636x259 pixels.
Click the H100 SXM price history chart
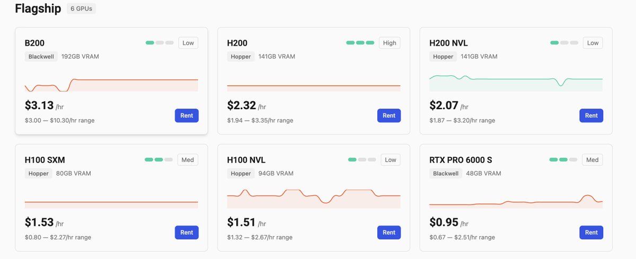tap(111, 204)
